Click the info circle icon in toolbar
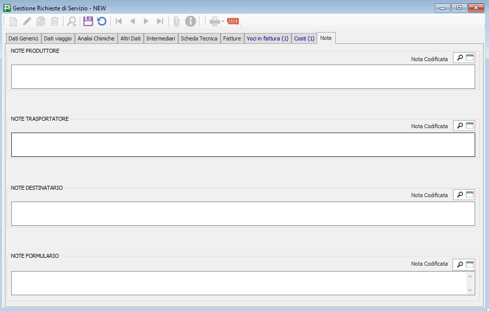This screenshot has width=489, height=311. click(191, 21)
